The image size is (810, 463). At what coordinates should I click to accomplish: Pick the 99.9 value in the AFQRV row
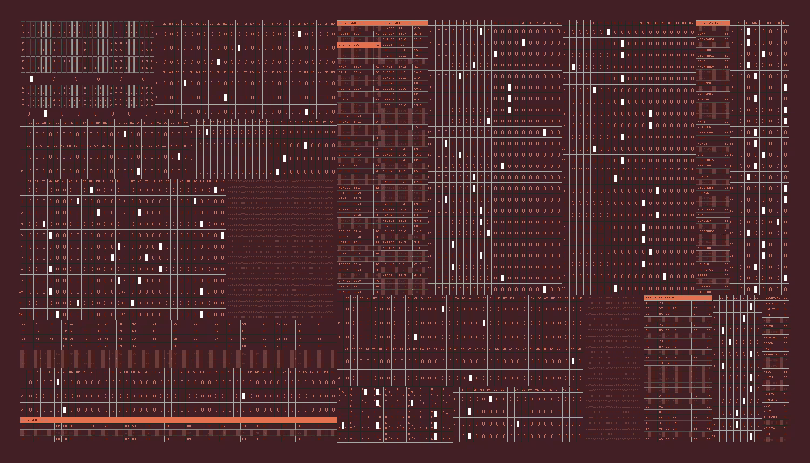point(357,67)
